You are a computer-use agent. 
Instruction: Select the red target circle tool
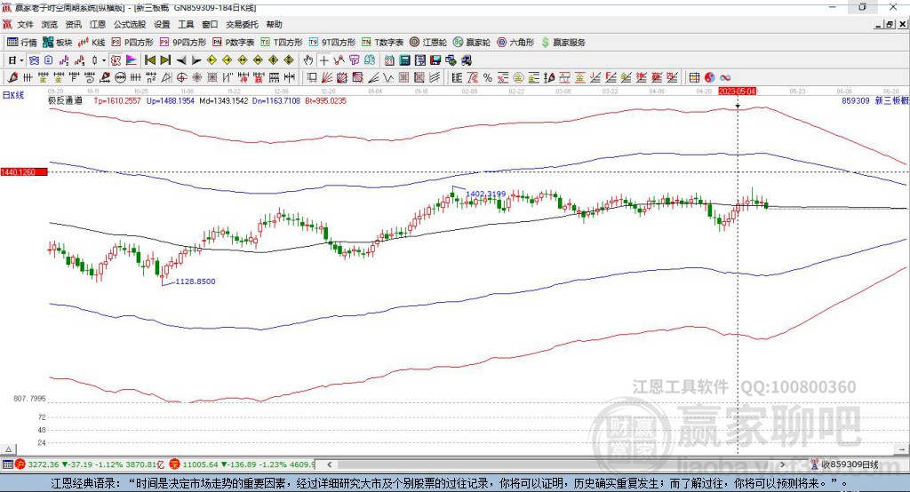181,77
